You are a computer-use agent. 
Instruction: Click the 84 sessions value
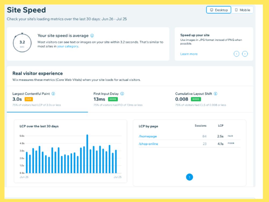(204, 136)
